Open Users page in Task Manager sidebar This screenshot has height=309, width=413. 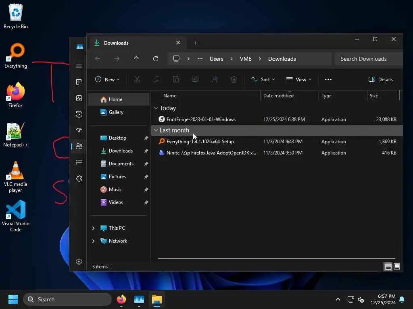(79, 146)
